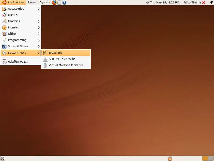Click the Internet globe icon

pyautogui.click(x=4, y=28)
